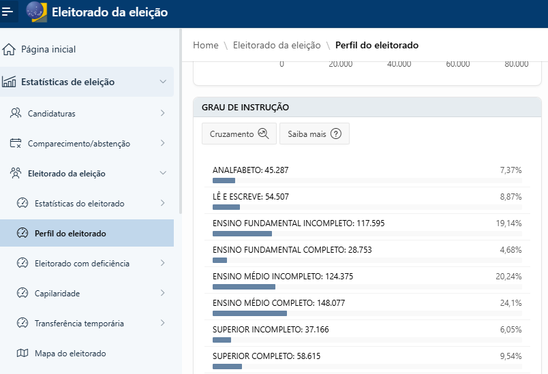Expand the Candidaturas submenu arrow

tap(162, 113)
